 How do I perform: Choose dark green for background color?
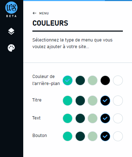coord(80,80)
